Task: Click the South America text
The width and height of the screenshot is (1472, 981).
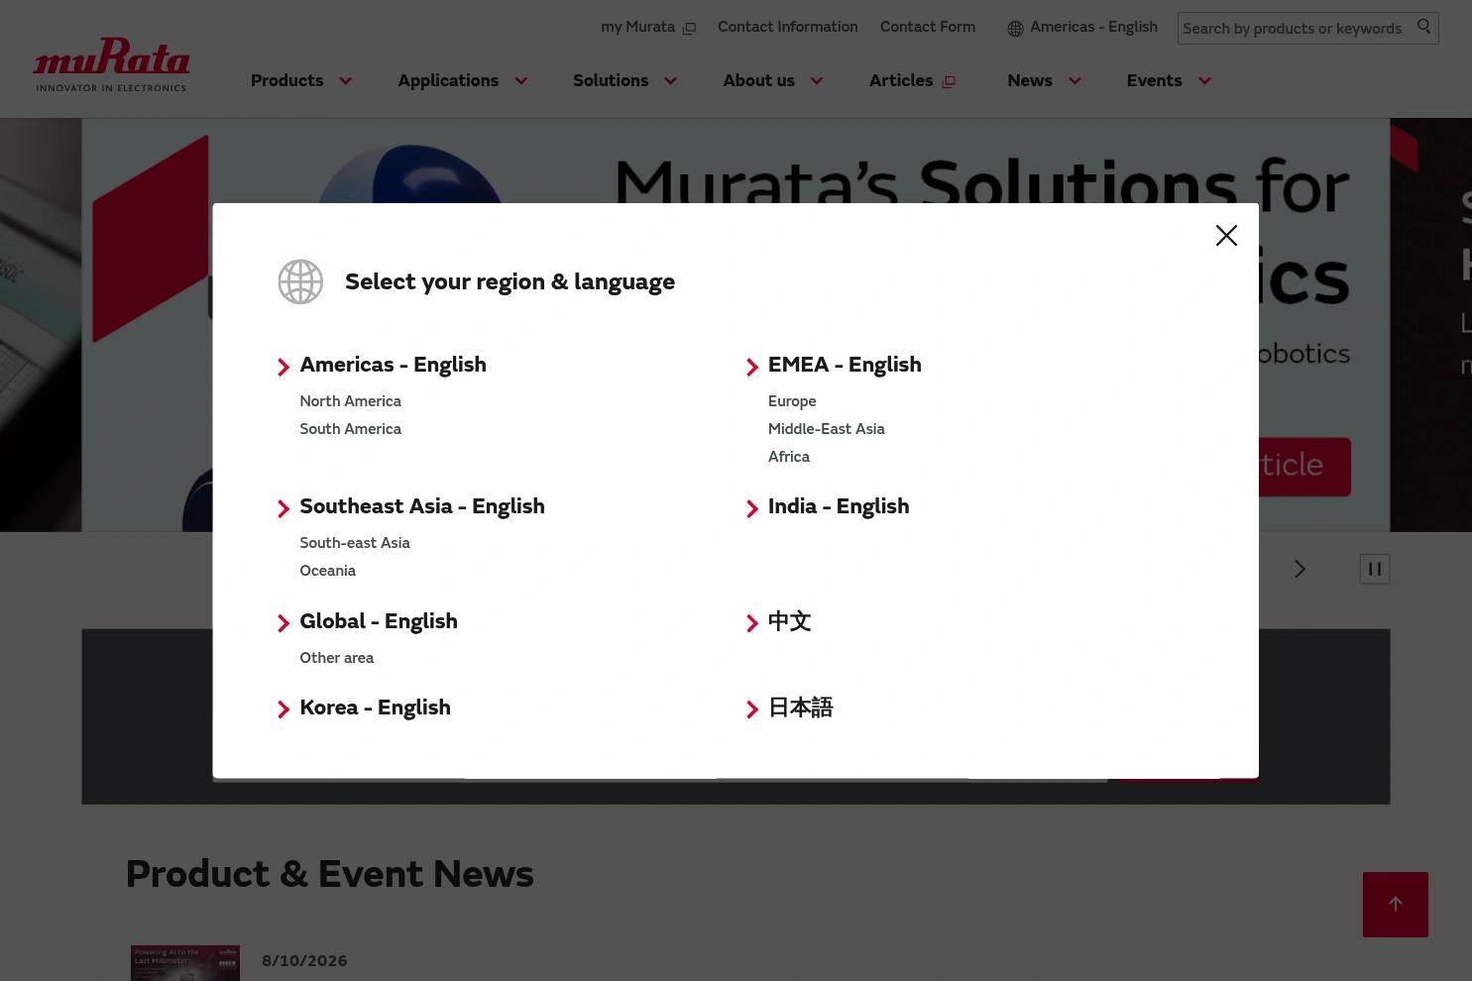Action: [350, 429]
